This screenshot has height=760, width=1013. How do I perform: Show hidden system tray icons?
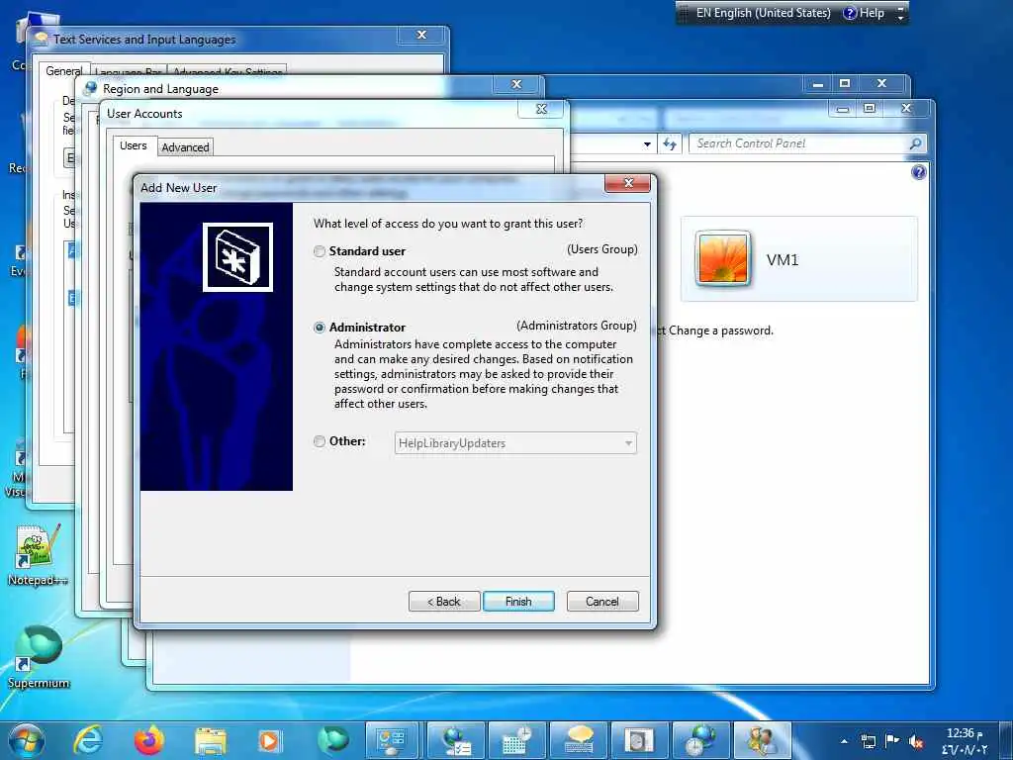pos(844,741)
